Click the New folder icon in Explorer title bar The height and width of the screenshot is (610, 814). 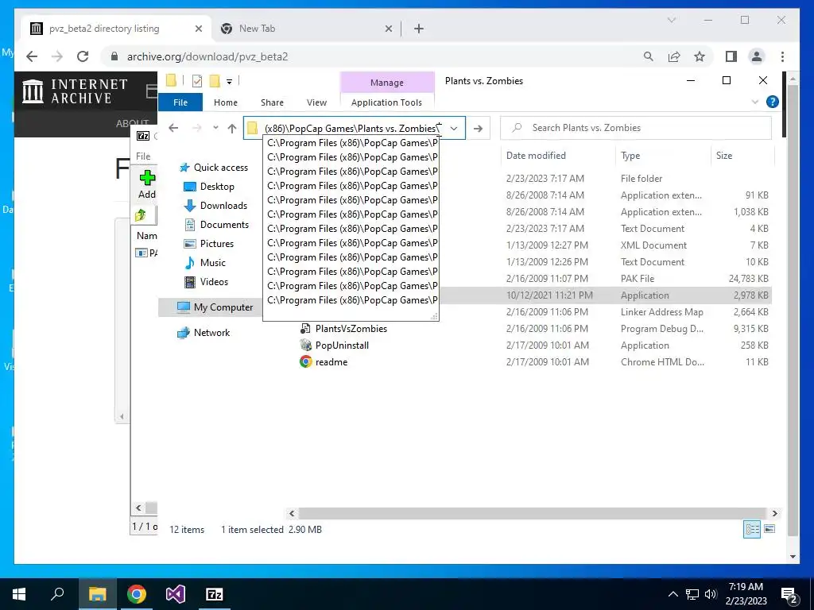pyautogui.click(x=215, y=81)
